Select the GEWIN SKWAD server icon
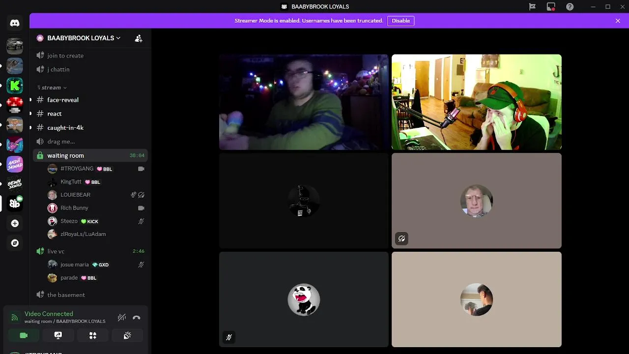The height and width of the screenshot is (354, 629). 15,184
